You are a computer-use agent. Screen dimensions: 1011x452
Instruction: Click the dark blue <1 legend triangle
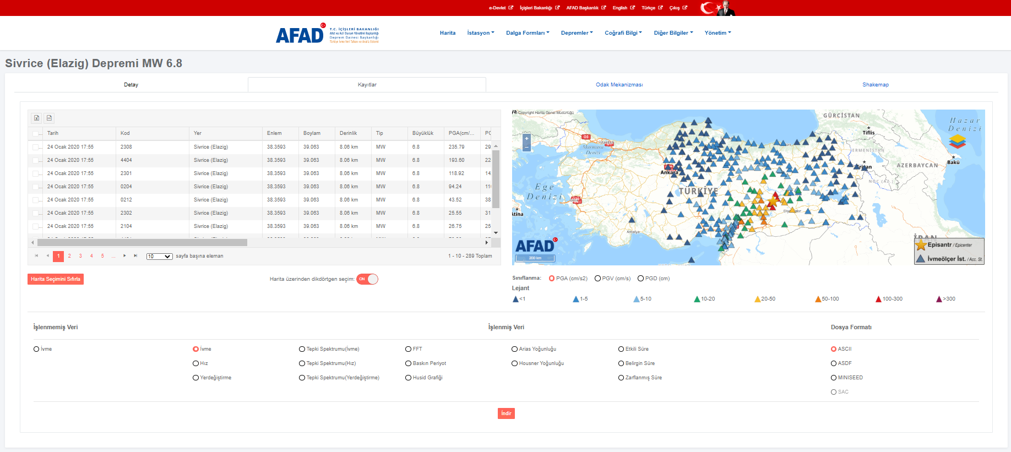coord(515,299)
